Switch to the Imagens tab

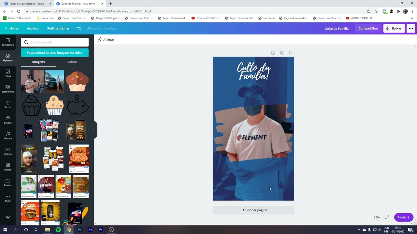[38, 62]
